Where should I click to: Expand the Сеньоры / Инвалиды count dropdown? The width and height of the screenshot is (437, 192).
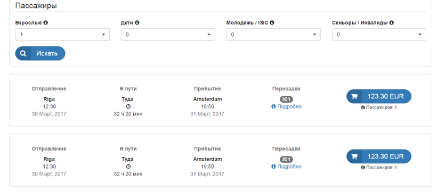[x=379, y=35]
